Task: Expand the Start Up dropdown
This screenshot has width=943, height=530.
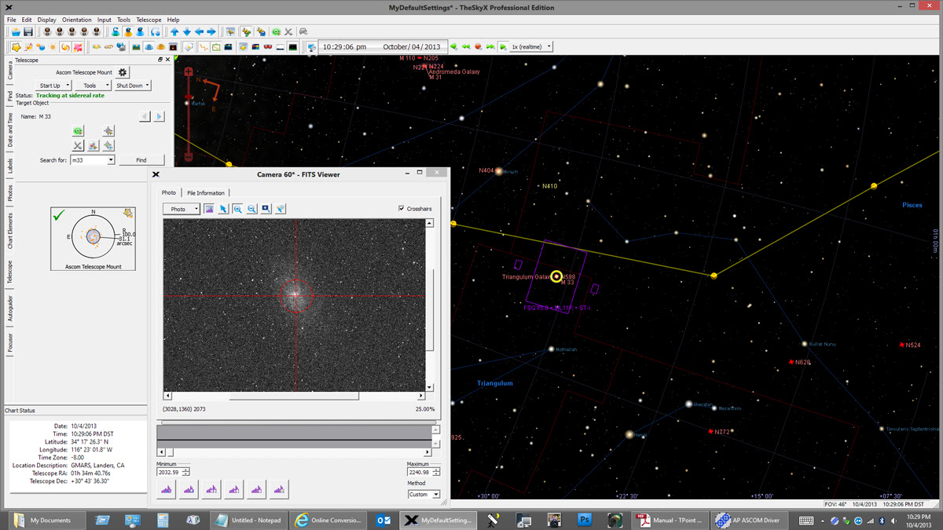Action: point(53,86)
